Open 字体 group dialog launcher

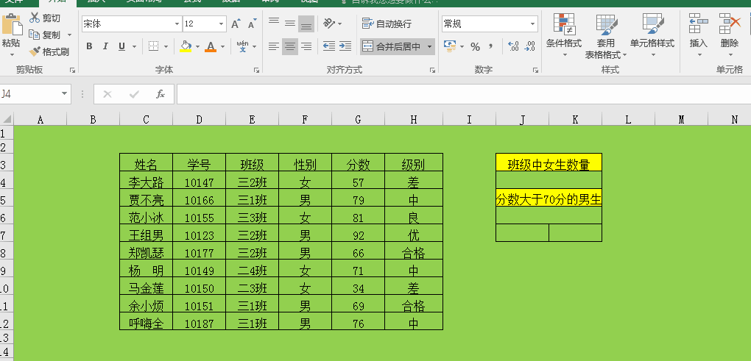pyautogui.click(x=257, y=71)
